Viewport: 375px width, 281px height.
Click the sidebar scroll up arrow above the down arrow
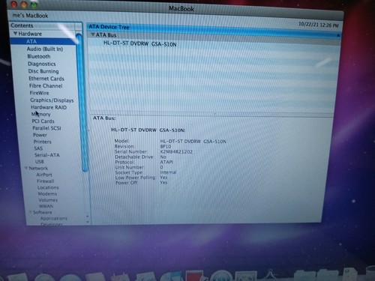point(88,217)
